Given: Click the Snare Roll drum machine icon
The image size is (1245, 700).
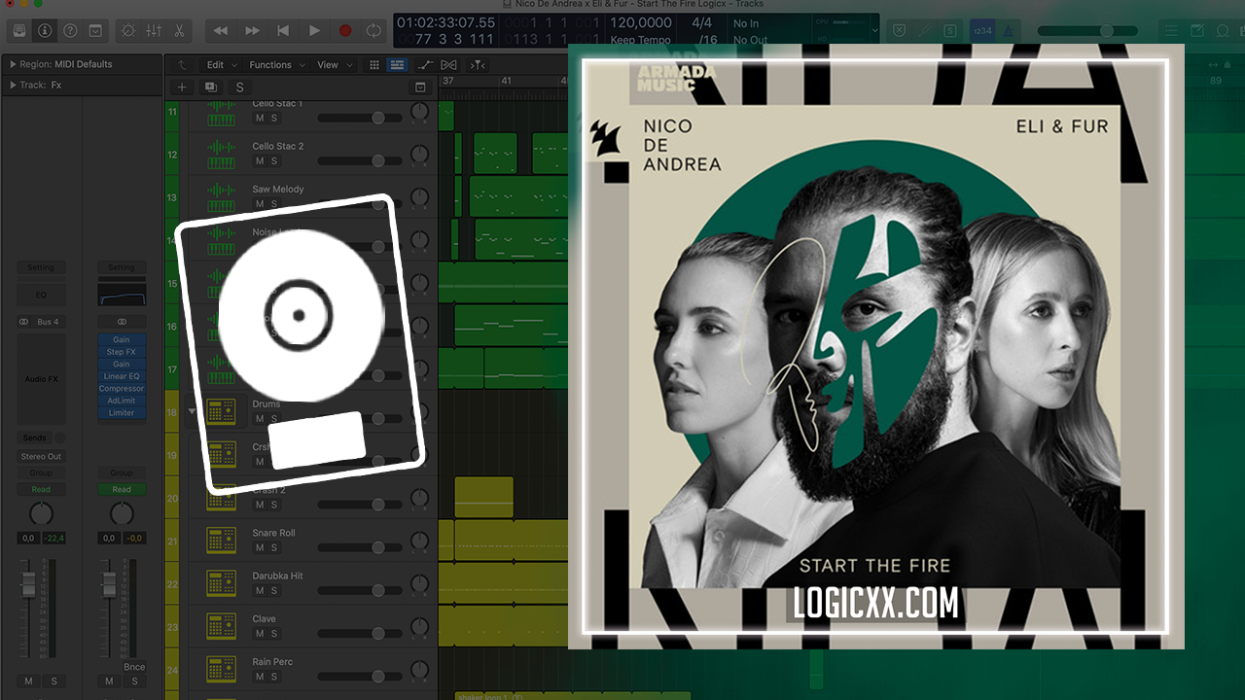Looking at the screenshot, I should (x=221, y=541).
